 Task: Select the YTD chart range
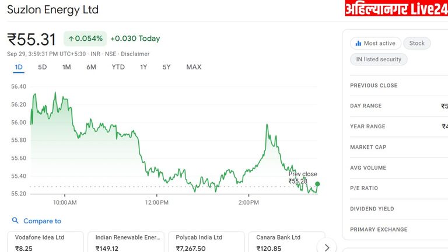118,67
